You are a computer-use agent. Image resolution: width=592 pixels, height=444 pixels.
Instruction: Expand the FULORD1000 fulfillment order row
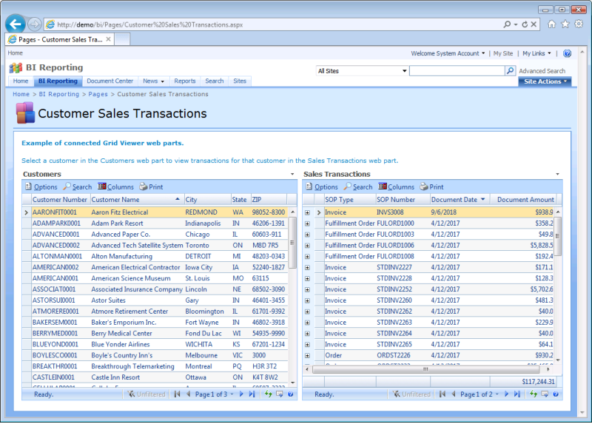pos(307,223)
